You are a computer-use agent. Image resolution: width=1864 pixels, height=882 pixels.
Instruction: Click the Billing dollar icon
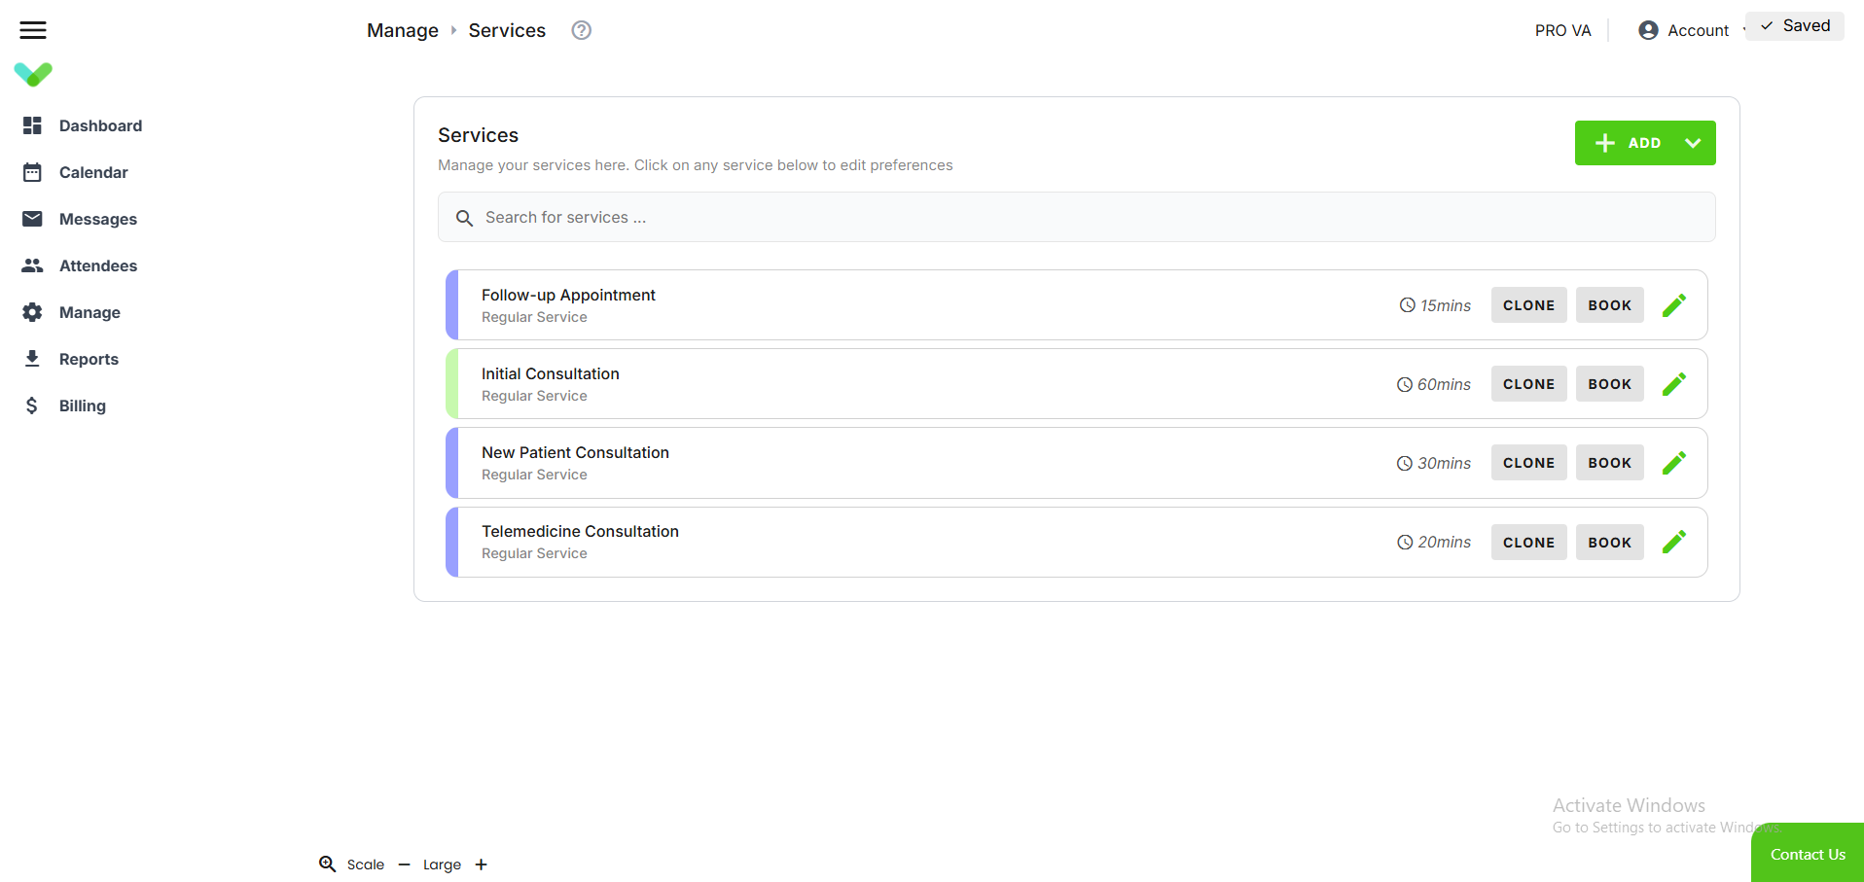click(x=32, y=406)
